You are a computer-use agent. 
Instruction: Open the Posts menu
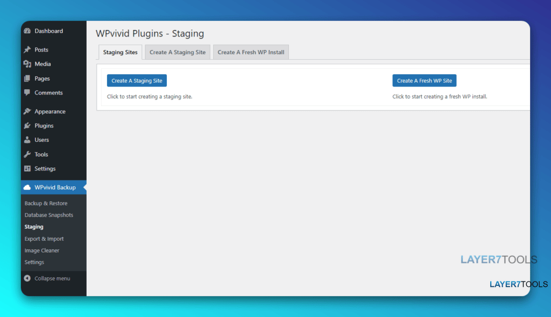click(41, 49)
